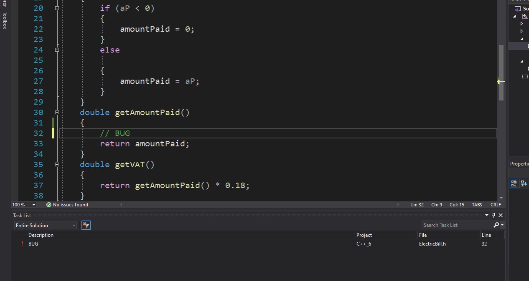Sort Task List by Description column
Image resolution: width=529 pixels, height=281 pixels.
191,235
